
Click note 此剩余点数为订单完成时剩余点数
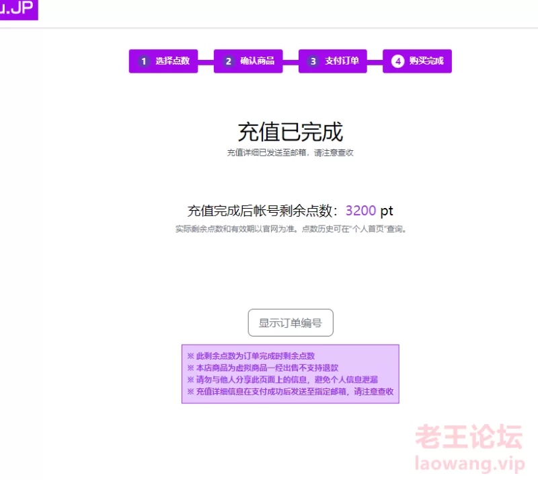(x=251, y=356)
